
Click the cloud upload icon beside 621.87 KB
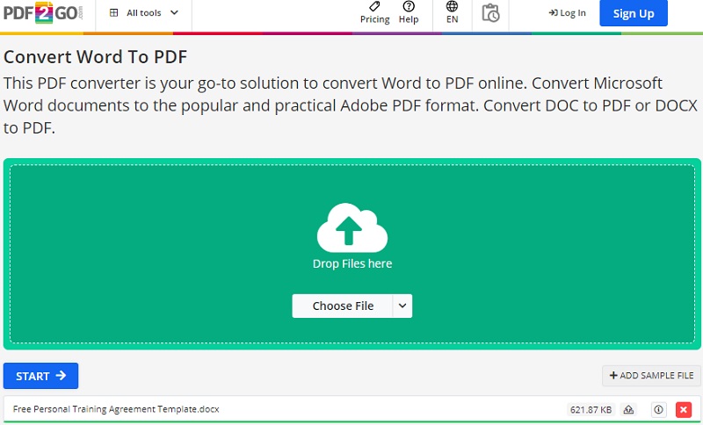(x=628, y=409)
